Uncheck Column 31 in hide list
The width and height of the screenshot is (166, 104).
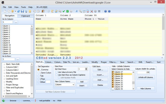coord(113,80)
